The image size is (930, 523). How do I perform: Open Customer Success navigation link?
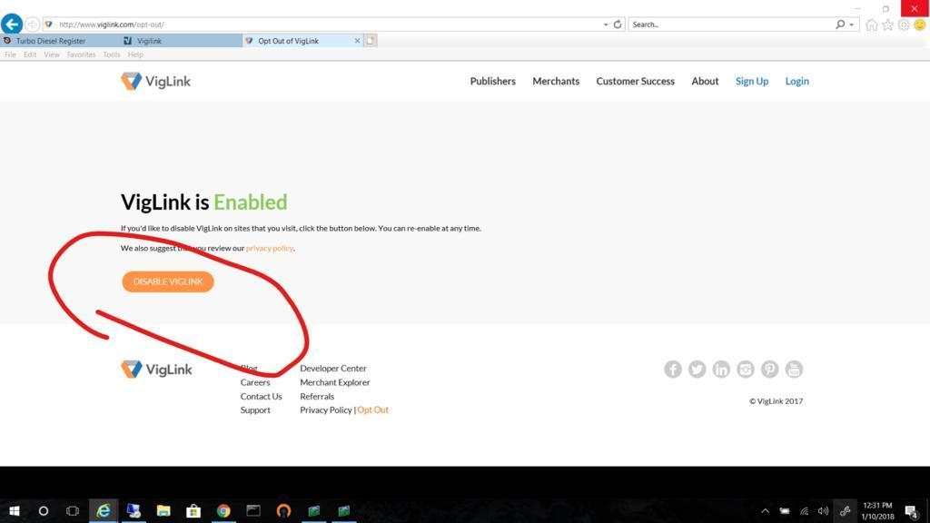coord(635,81)
